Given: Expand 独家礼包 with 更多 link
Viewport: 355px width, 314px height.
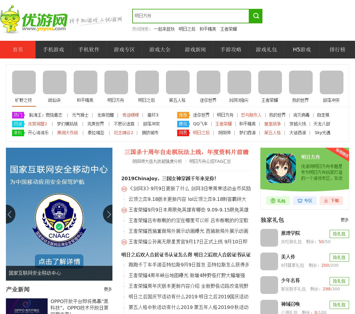Looking at the screenshot, I should pyautogui.click(x=344, y=220).
